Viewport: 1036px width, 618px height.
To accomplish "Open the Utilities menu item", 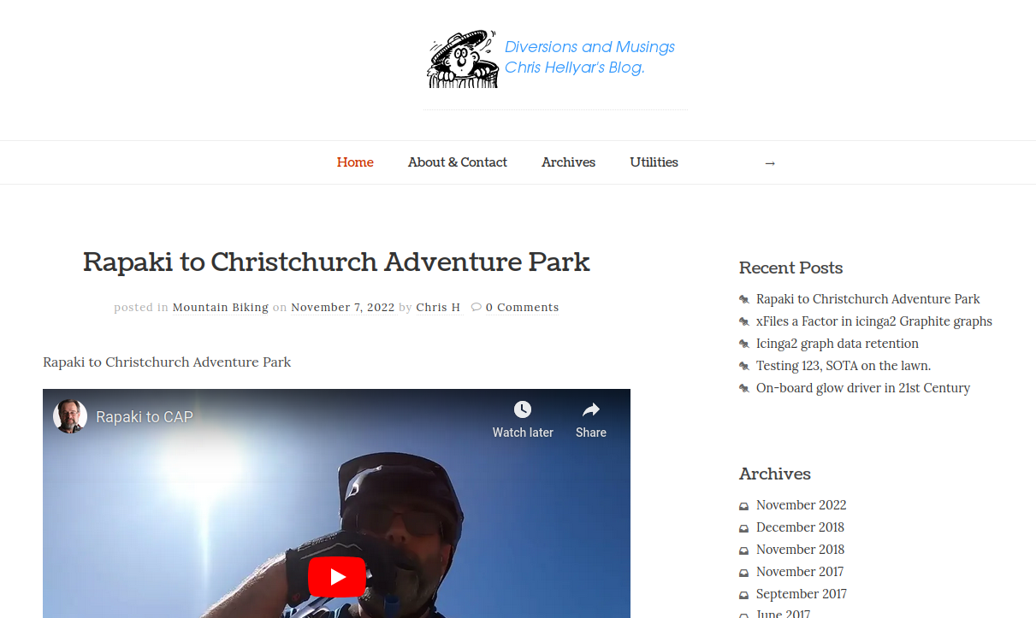I will point(654,162).
